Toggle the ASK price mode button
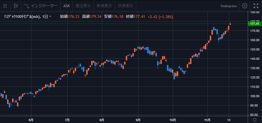This screenshot has width=262, height=123. pos(66,6)
